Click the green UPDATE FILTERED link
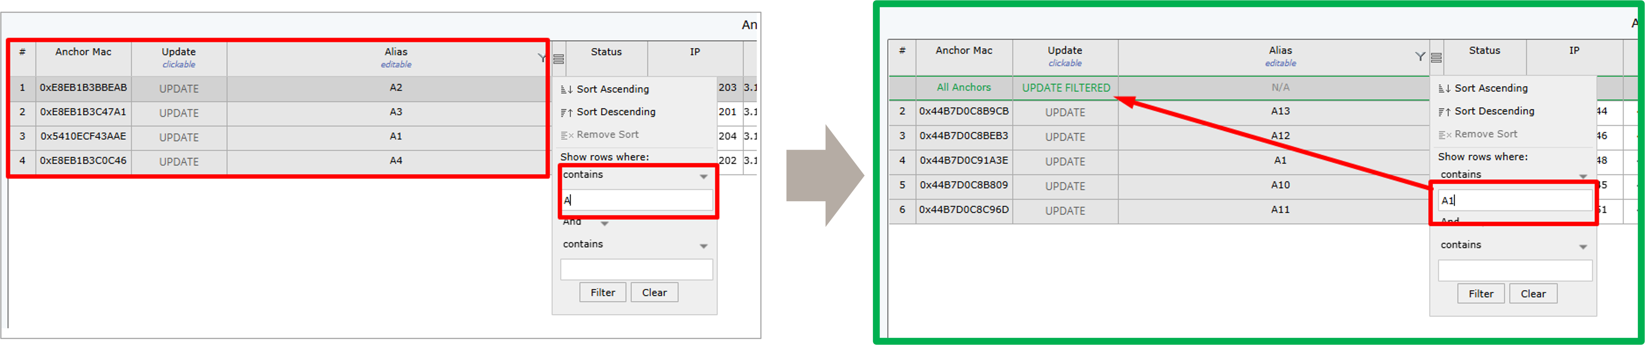 (1065, 88)
